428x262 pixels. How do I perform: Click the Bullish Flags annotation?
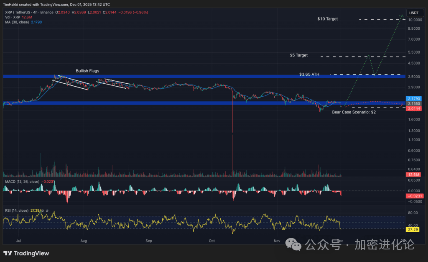click(x=87, y=71)
